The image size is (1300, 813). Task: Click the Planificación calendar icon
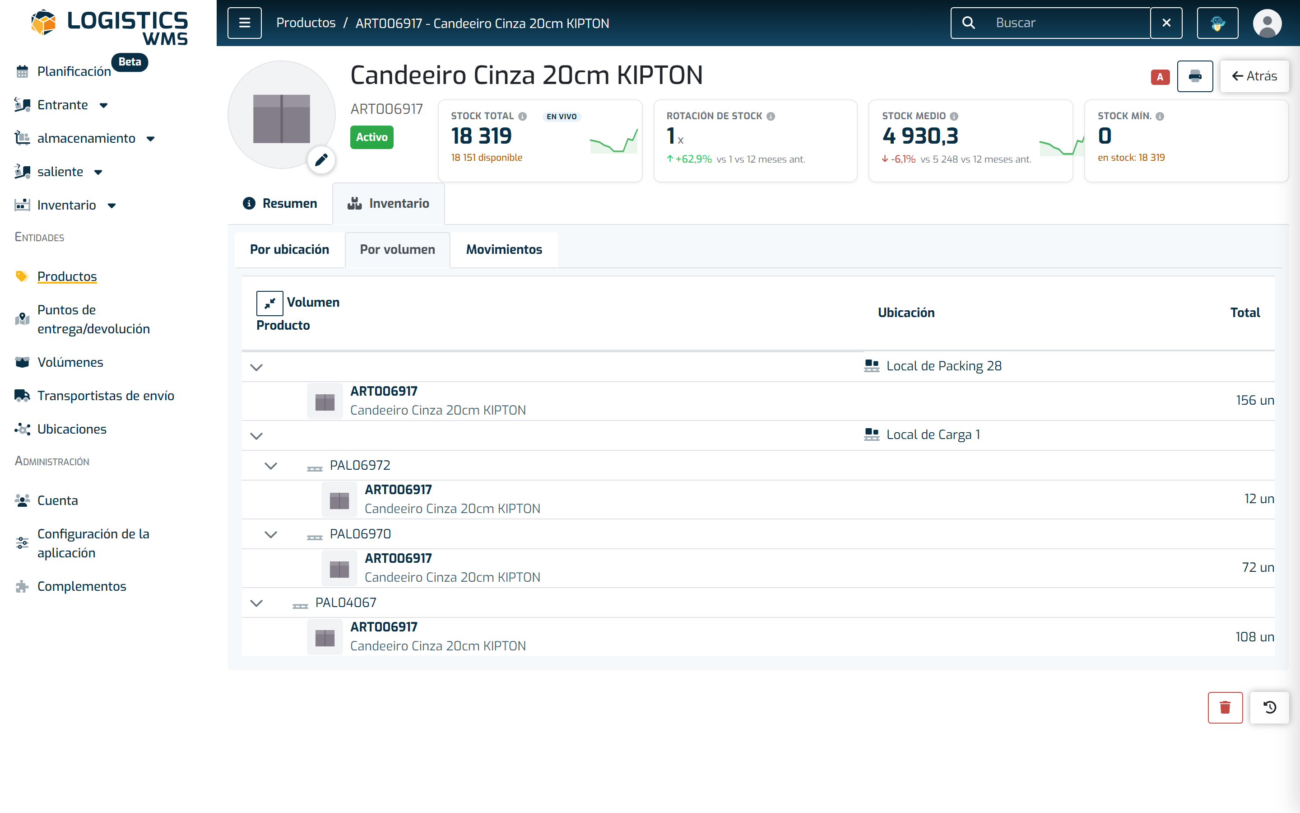[x=22, y=71]
